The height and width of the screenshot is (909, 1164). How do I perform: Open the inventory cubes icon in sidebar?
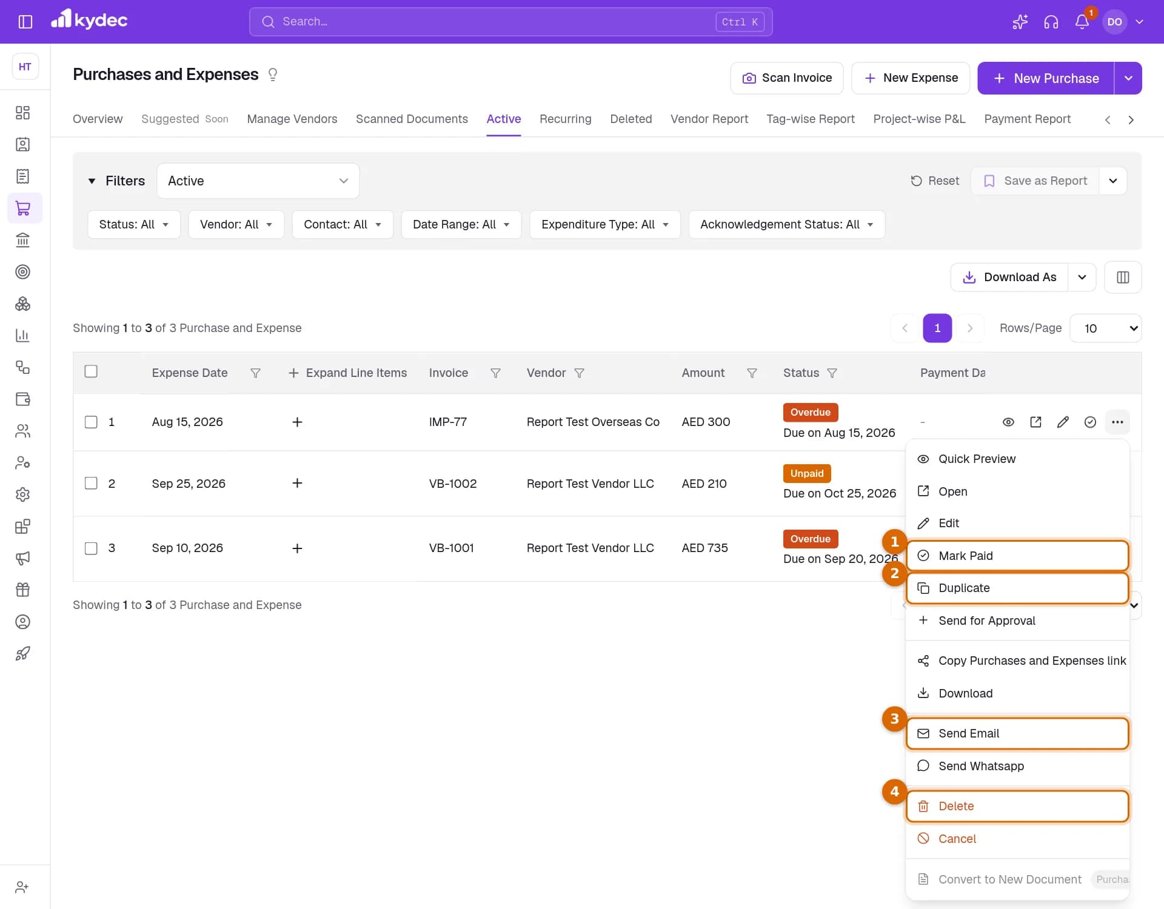[22, 304]
